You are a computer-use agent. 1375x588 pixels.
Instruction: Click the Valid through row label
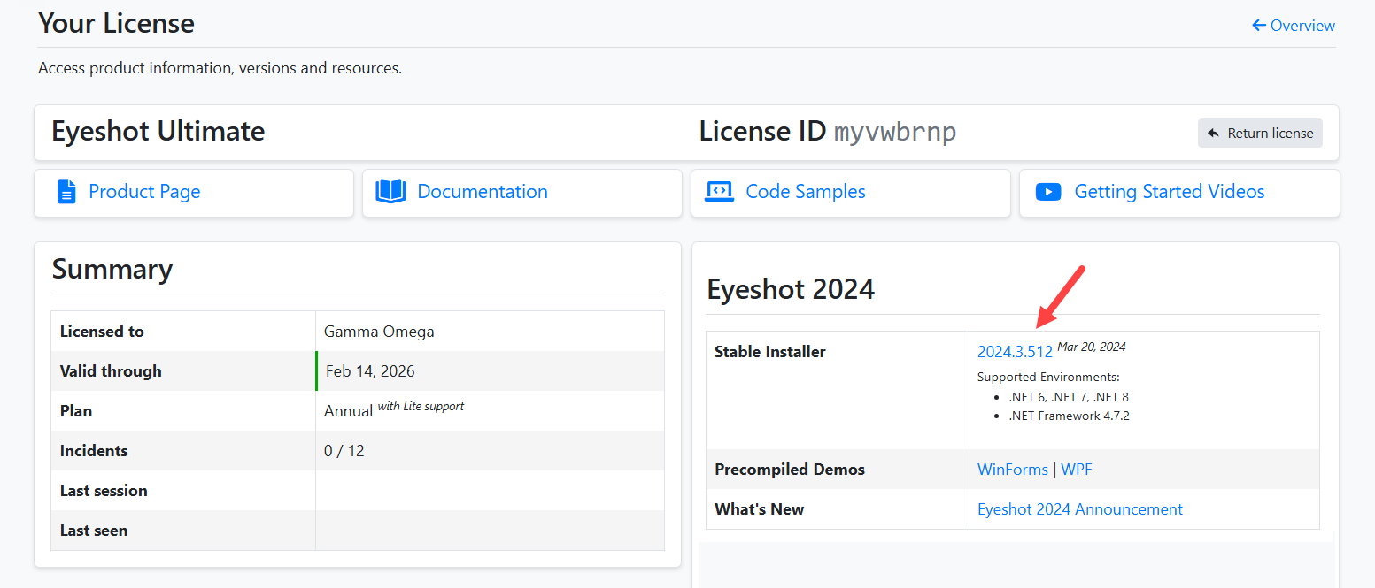pos(111,371)
